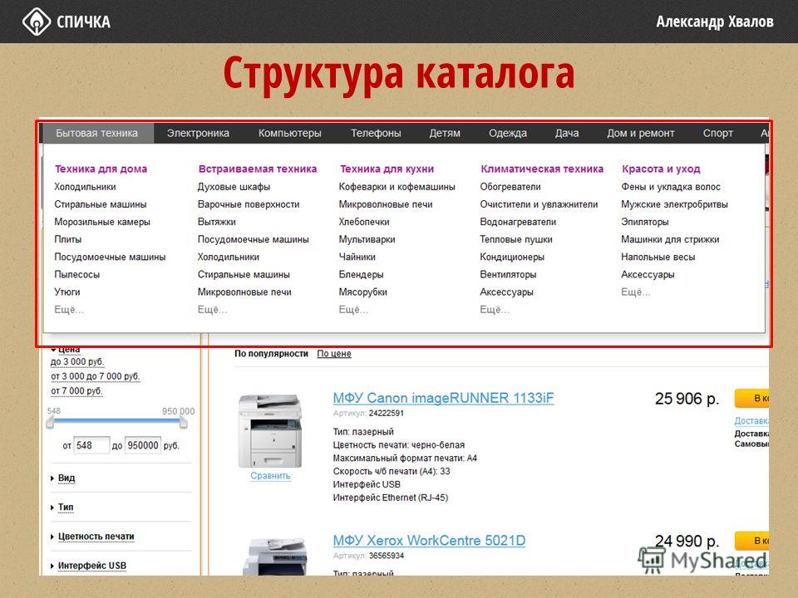Filter price от 3 000 до 7 000 руб.
798x598 pixels.
click(95, 376)
